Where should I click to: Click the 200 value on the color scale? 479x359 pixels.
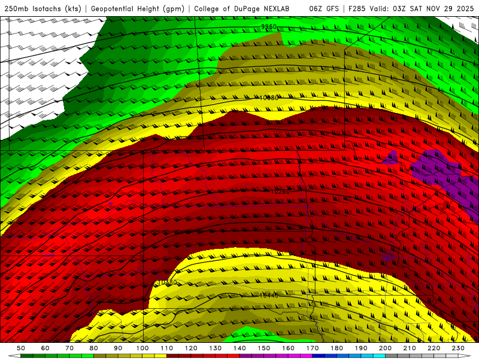(x=386, y=348)
